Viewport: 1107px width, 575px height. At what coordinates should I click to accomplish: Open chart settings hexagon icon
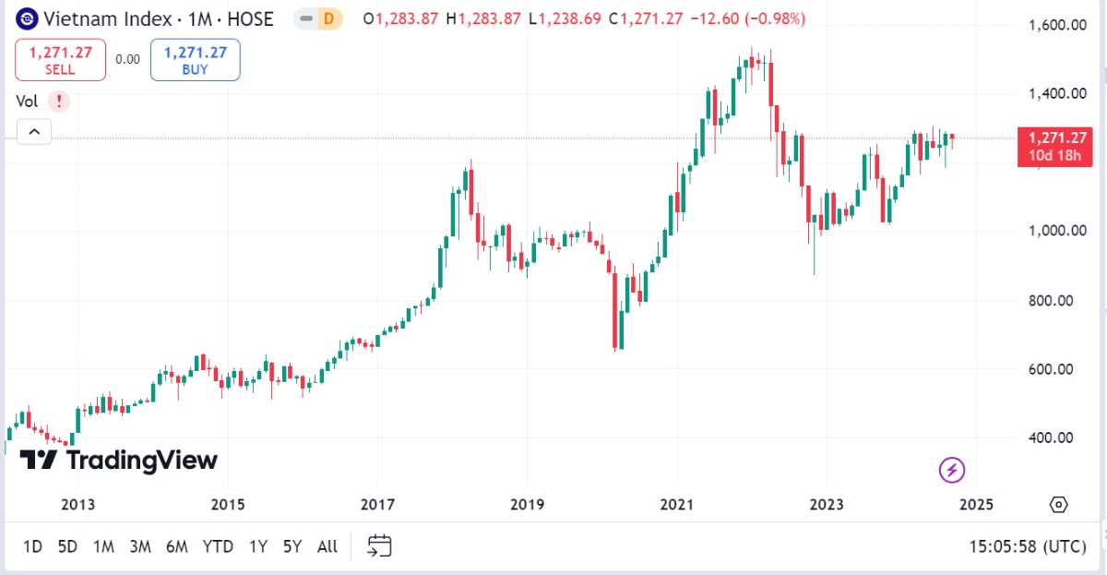coord(1058,505)
